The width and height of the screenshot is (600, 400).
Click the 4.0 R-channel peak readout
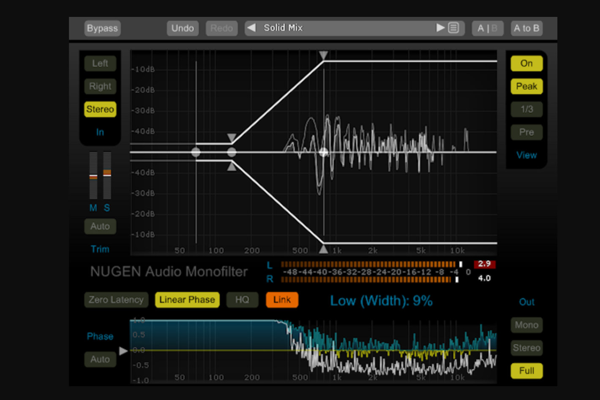tap(484, 278)
